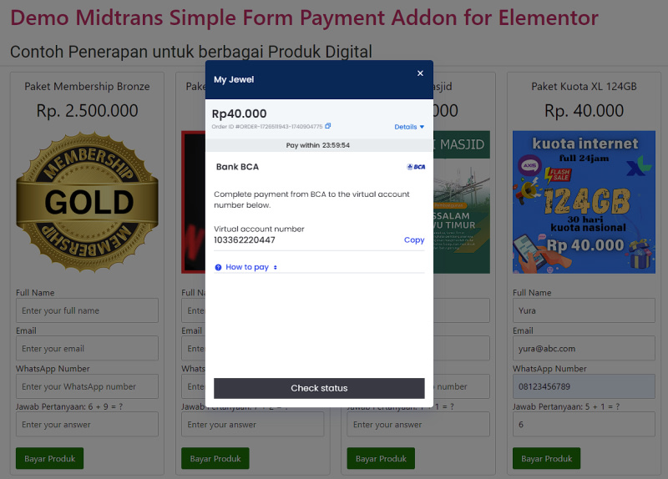668x479 pixels.
Task: Click the BCA bank logo
Action: [x=416, y=167]
